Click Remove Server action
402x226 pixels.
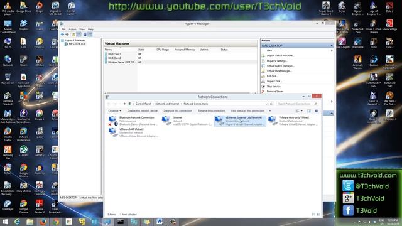[x=275, y=92]
